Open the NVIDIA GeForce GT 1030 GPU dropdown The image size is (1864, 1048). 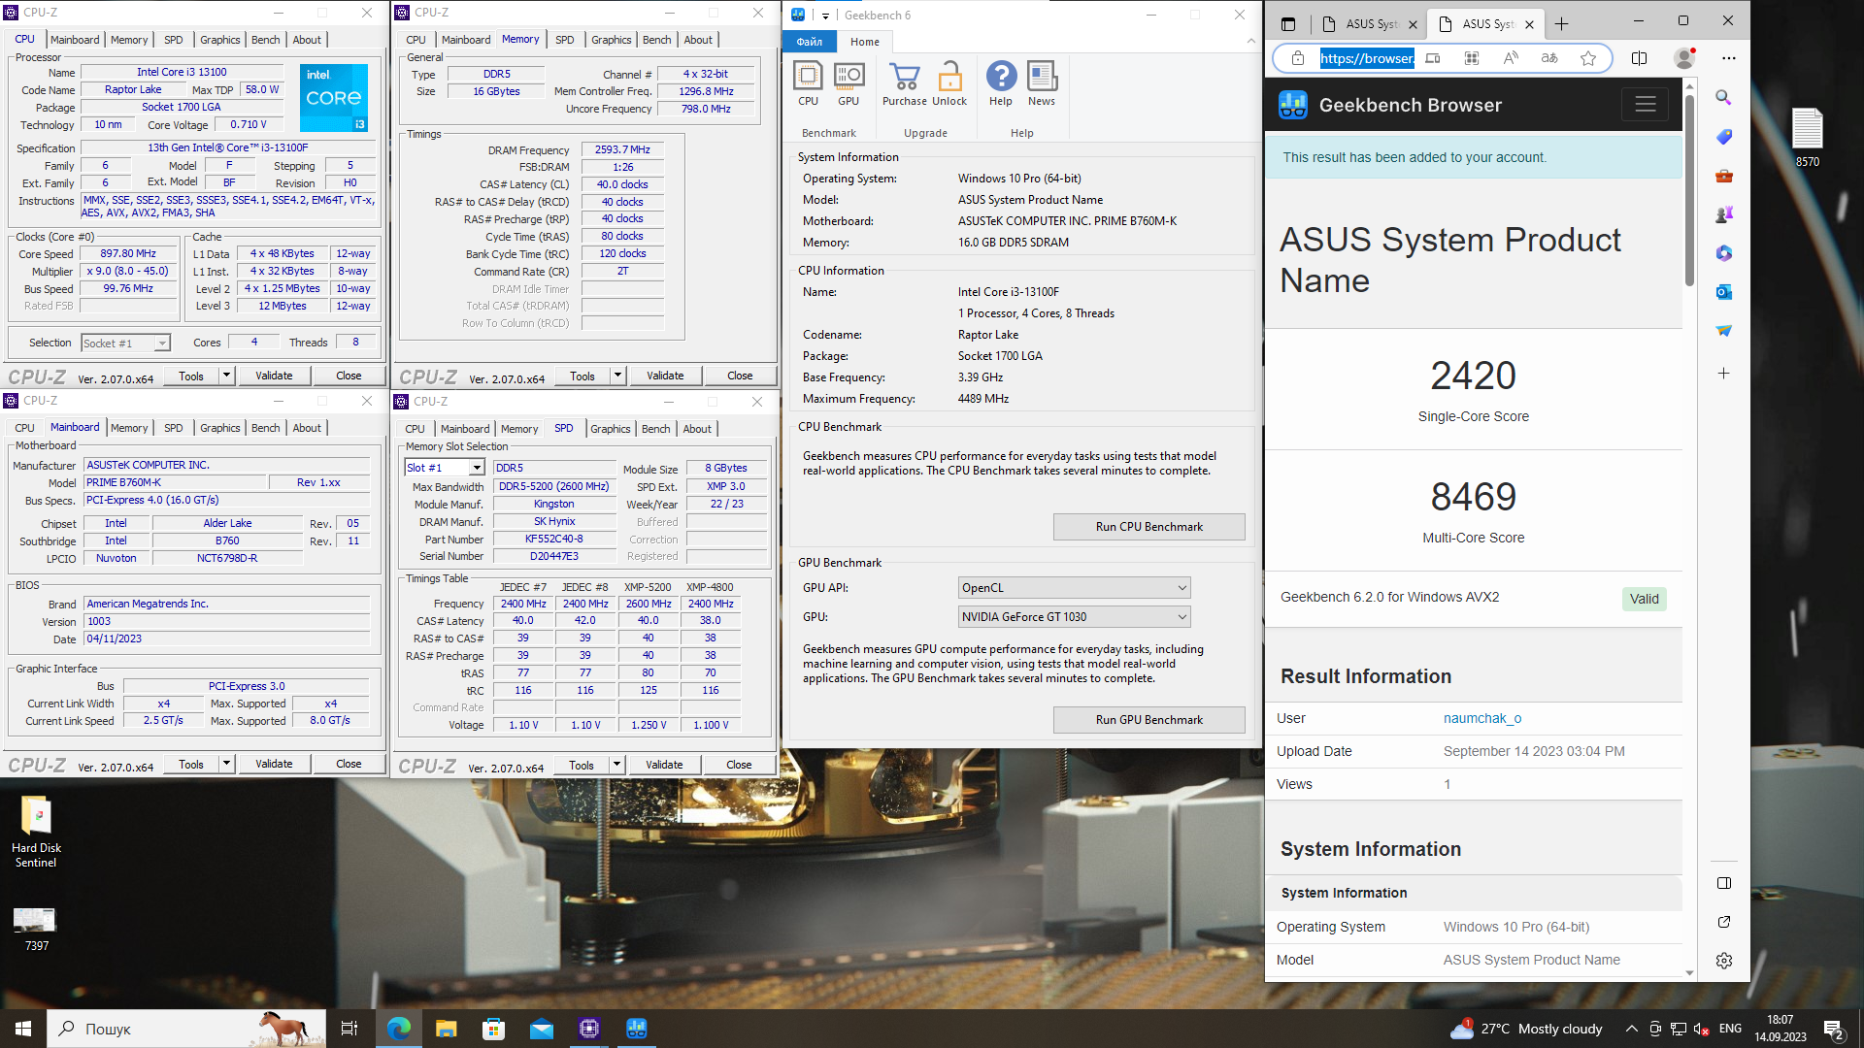click(x=1074, y=617)
